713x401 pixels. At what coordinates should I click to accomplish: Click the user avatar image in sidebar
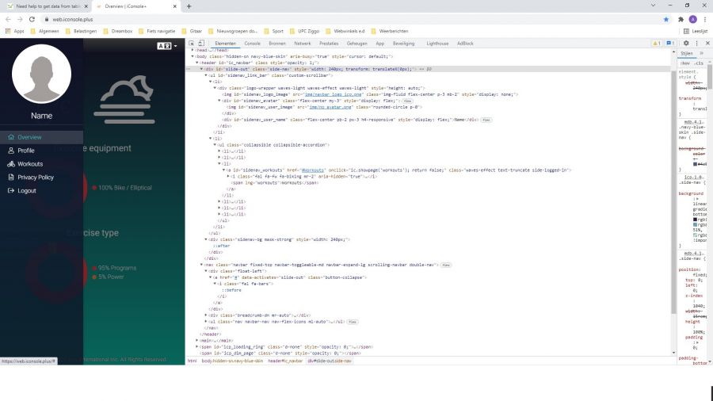coord(41,74)
